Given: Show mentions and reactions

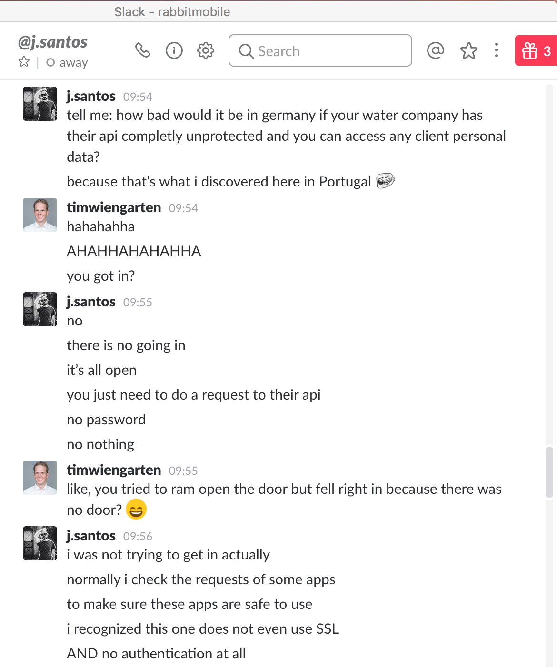Looking at the screenshot, I should click(436, 50).
